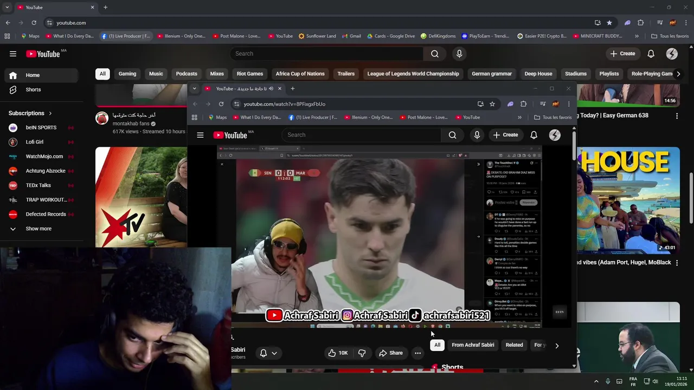Select the Related chip

click(514, 345)
